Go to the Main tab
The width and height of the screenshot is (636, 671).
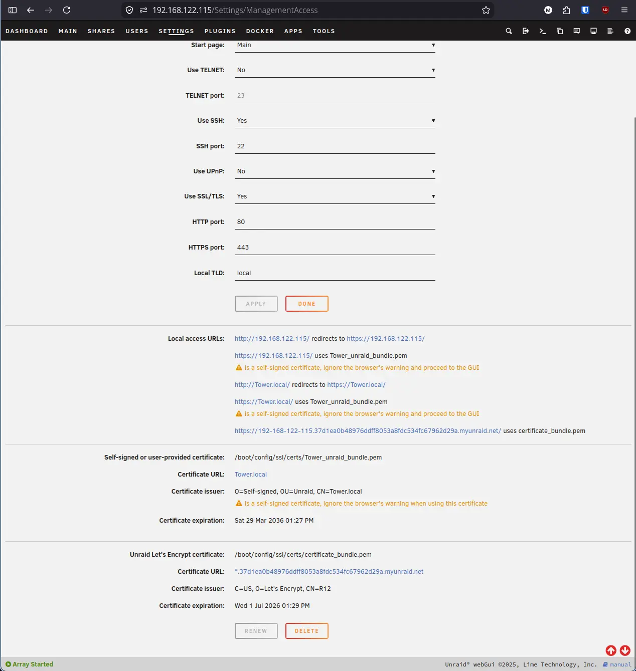(x=68, y=31)
